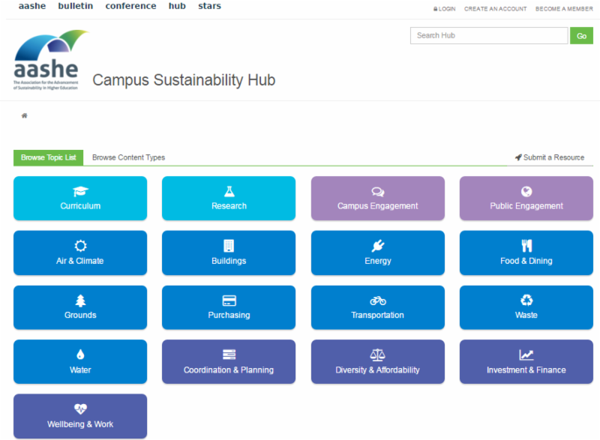Click the Water droplet icon
The height and width of the screenshot is (440, 600).
[x=80, y=355]
